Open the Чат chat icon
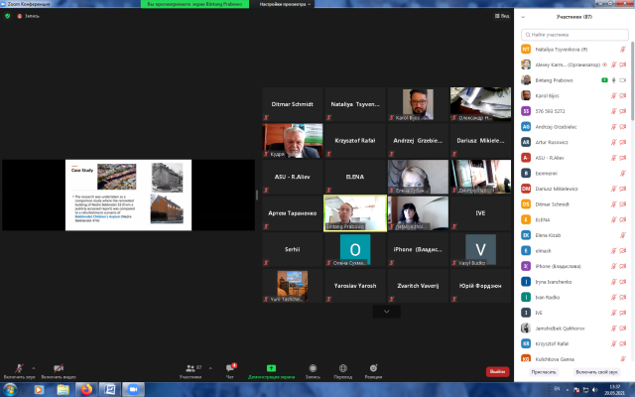This screenshot has width=635, height=397. 230,368
